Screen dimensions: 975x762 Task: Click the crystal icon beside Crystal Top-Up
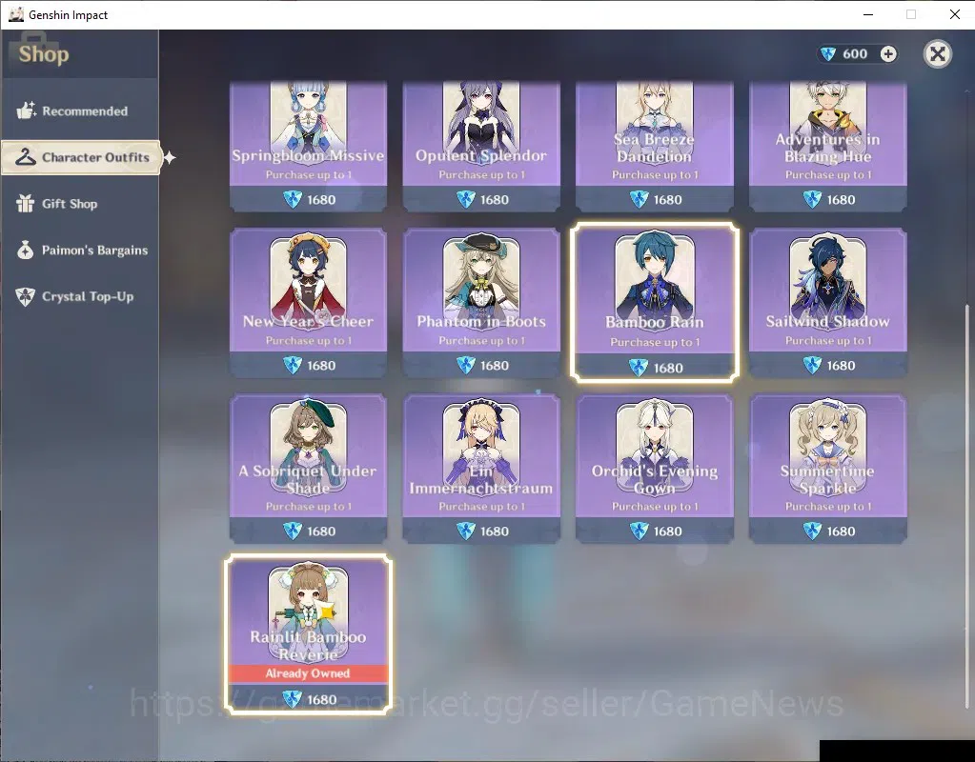click(x=26, y=296)
